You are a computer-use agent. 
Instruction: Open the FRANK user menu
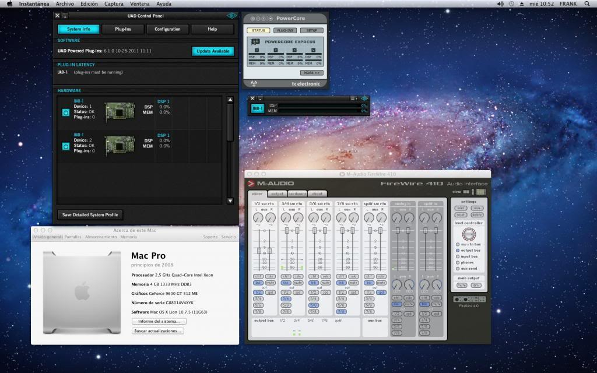(568, 4)
